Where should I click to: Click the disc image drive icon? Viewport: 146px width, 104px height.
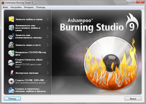coord(11,63)
